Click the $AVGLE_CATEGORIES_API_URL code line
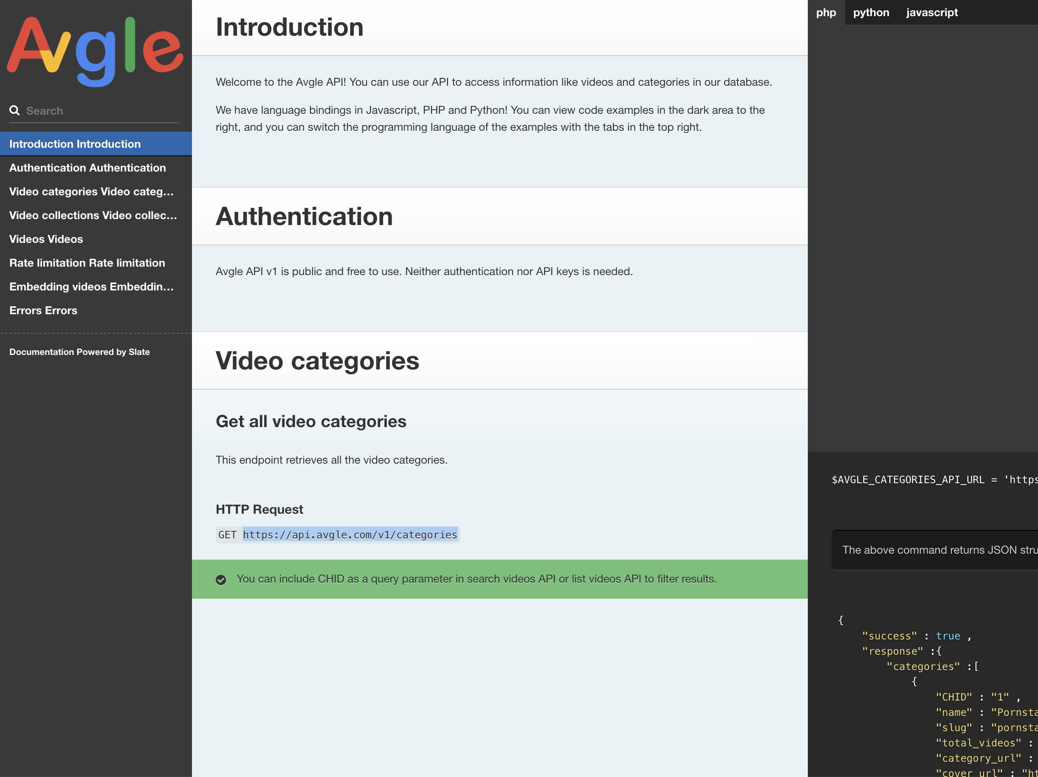The height and width of the screenshot is (777, 1038). coord(934,479)
